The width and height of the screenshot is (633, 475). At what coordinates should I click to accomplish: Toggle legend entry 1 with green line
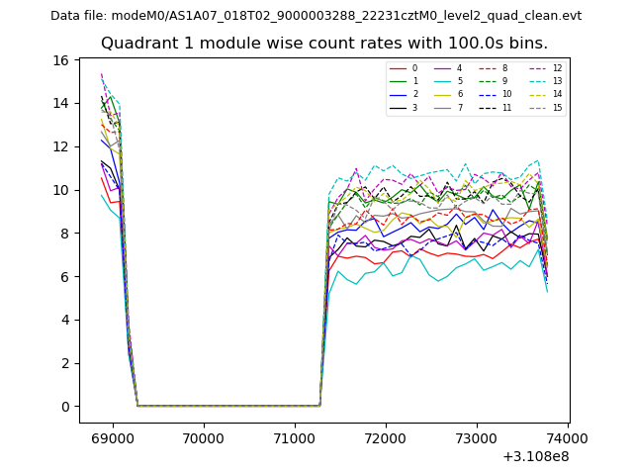403,81
